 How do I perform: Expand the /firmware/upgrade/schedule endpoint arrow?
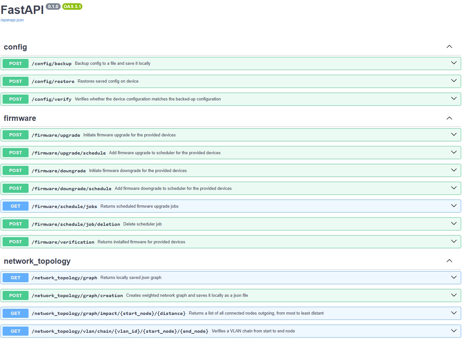click(454, 152)
